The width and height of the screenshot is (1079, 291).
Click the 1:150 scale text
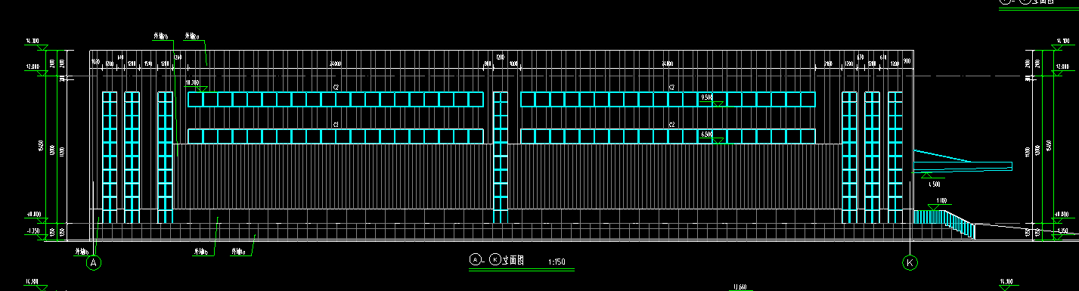(x=556, y=262)
